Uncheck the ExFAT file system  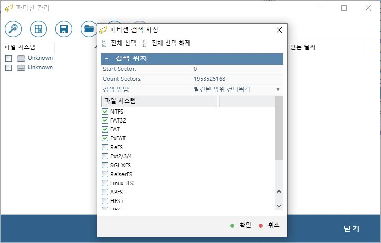105,138
